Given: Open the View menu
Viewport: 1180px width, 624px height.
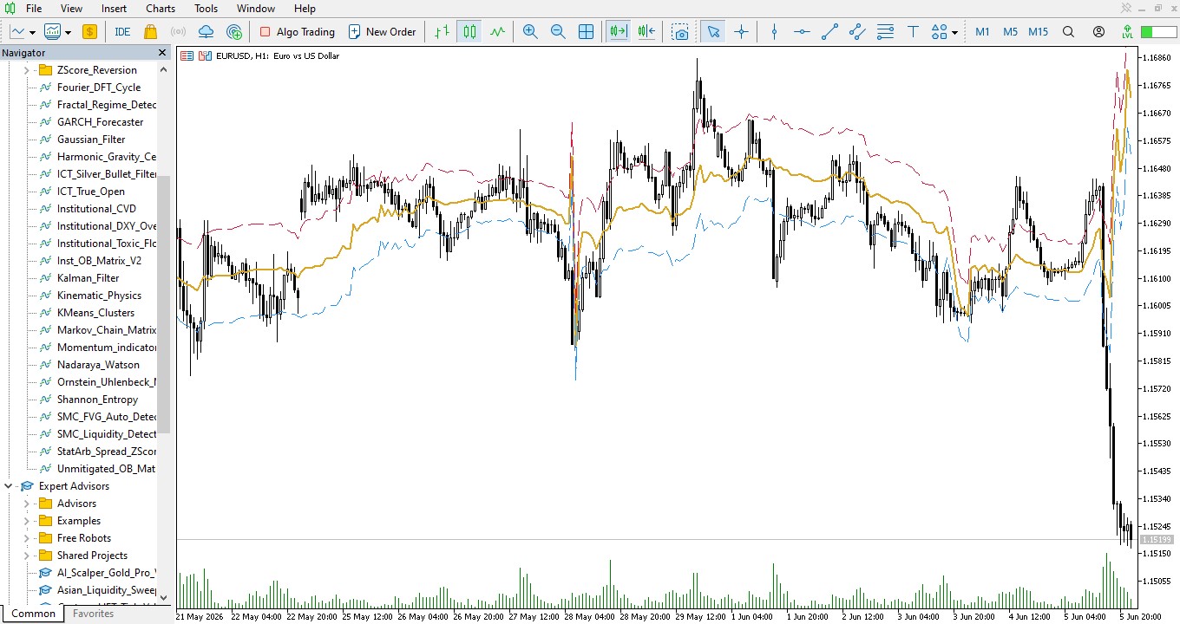Looking at the screenshot, I should [x=72, y=9].
